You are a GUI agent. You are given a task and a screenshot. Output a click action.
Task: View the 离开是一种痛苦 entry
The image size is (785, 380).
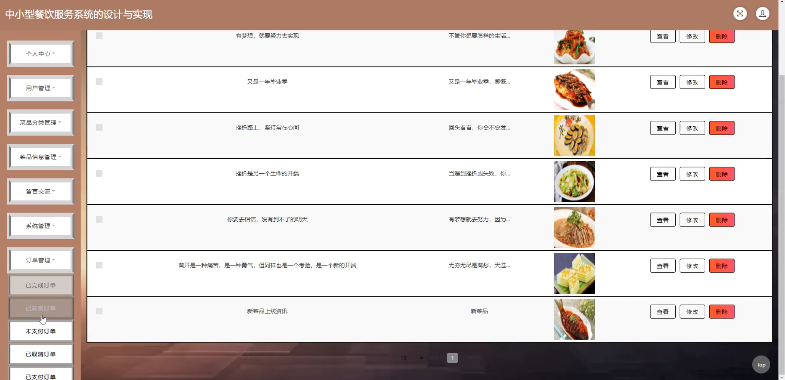[x=663, y=266]
